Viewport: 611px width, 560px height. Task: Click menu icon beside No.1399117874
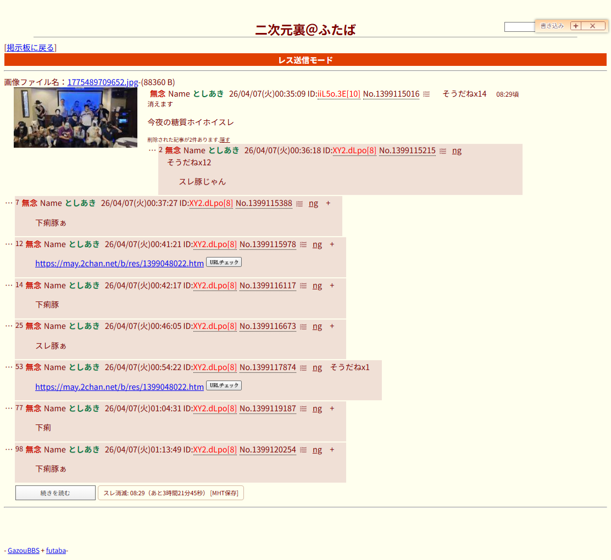point(303,368)
